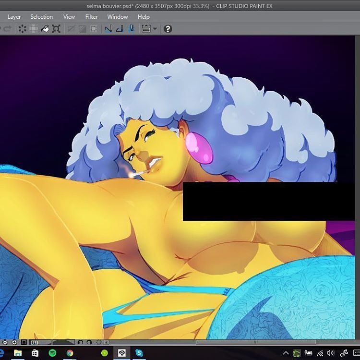The image size is (360, 360).
Task: Expand dropdown arrow beside selection launcher icon
Action: [x=155, y=29]
